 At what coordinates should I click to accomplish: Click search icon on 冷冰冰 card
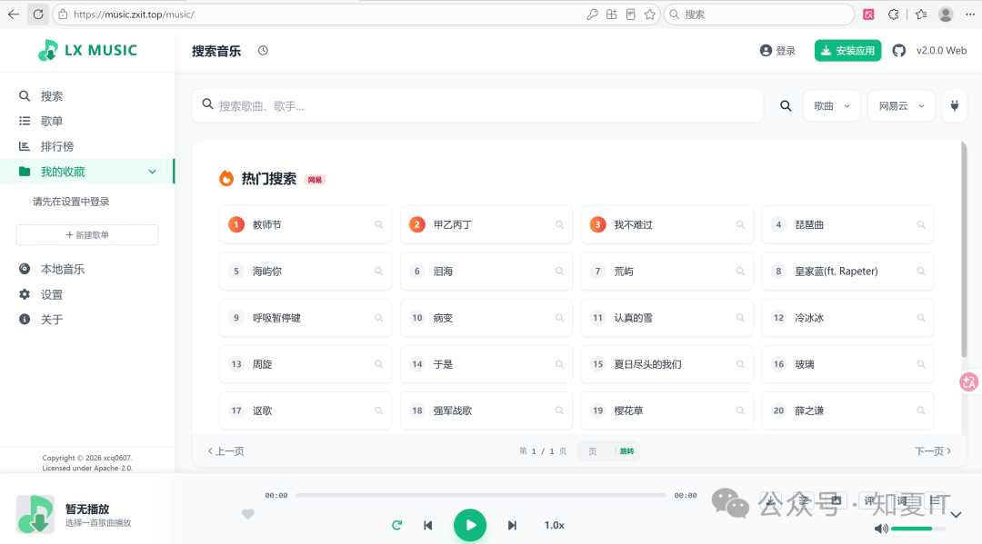920,318
